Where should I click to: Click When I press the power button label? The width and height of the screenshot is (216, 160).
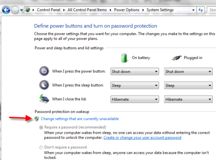[x=79, y=71]
